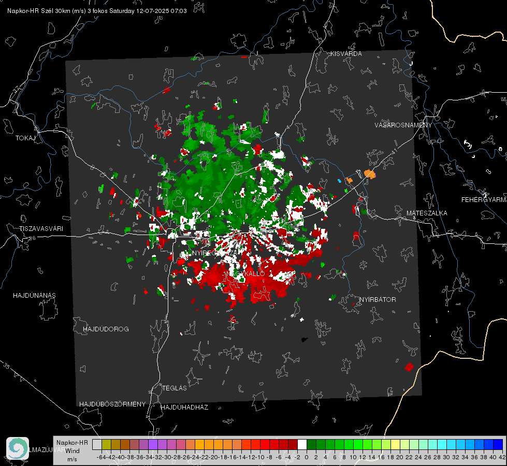Image resolution: width=507 pixels, height=466 pixels.
Task: Click road number 35 marker
Action: point(7,367)
